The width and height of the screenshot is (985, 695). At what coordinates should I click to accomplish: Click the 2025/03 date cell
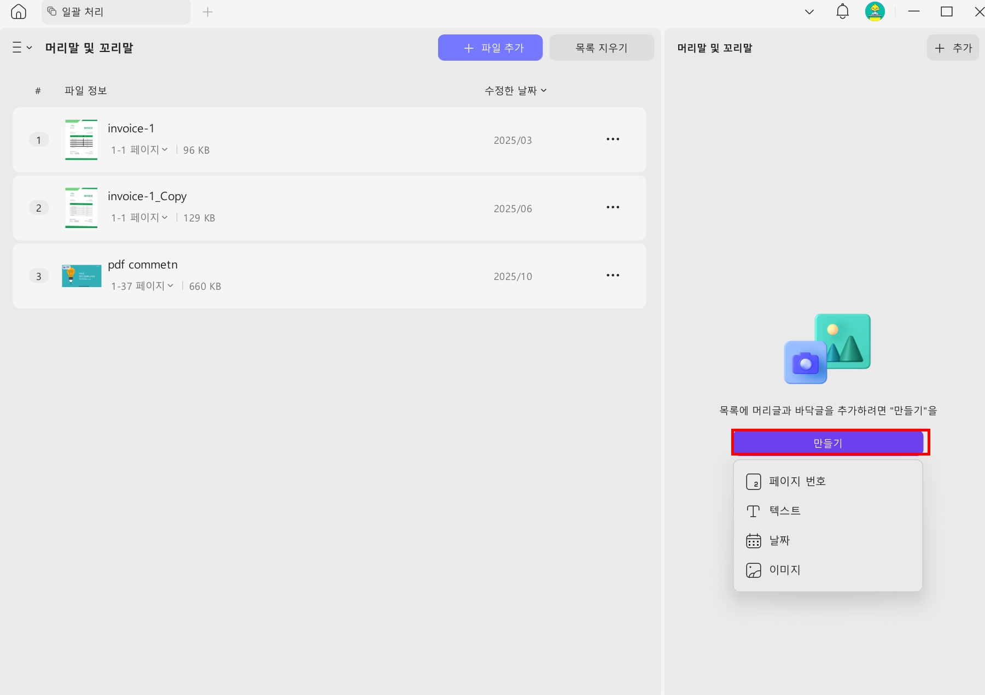click(x=512, y=141)
